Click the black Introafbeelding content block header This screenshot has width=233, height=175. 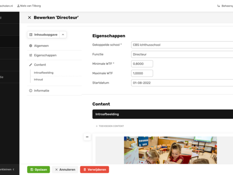point(163,114)
